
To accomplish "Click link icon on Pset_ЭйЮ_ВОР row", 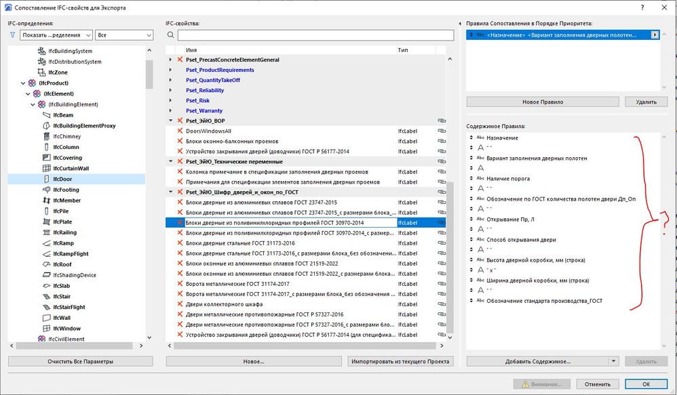I will coord(441,121).
